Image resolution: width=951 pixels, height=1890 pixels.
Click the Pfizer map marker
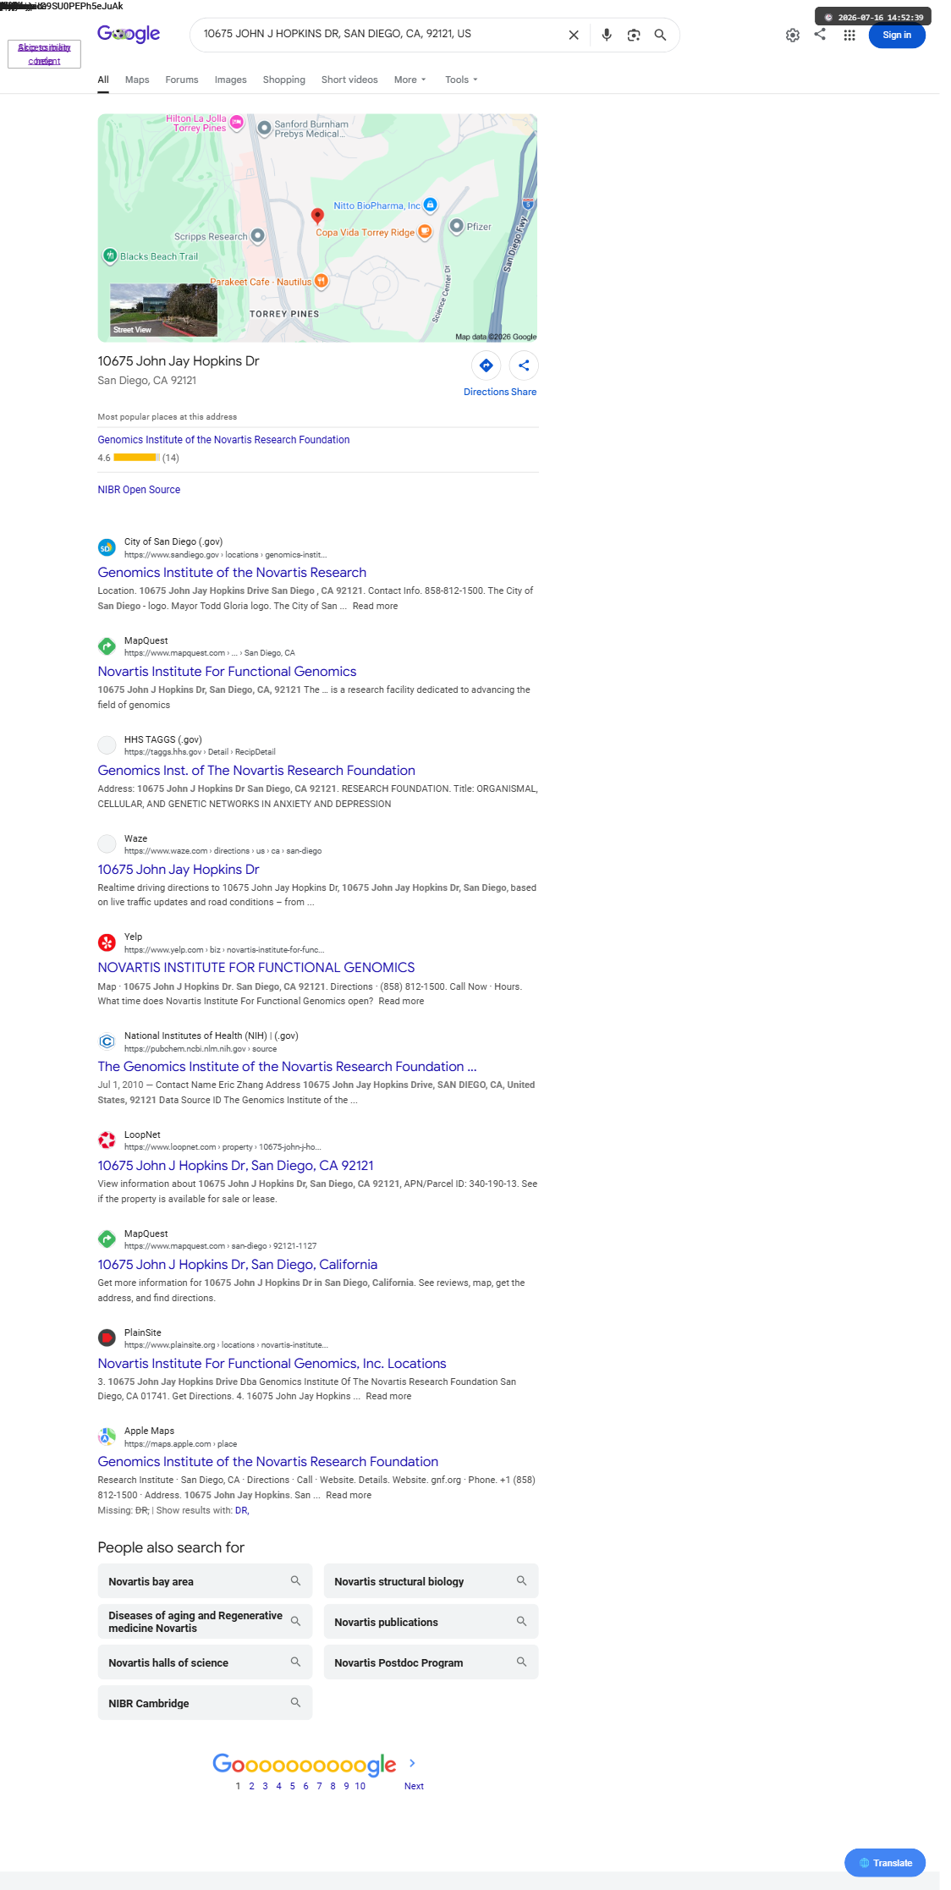pos(457,225)
